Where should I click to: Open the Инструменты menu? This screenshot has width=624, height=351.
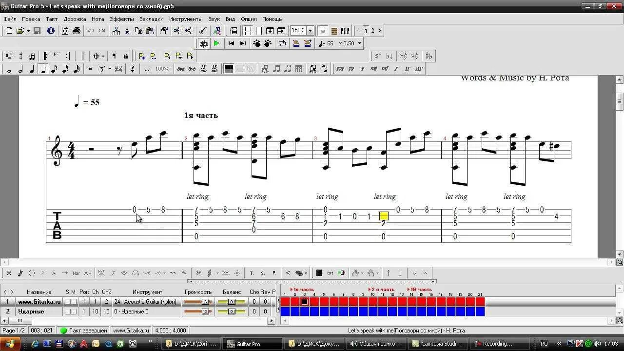coord(186,19)
